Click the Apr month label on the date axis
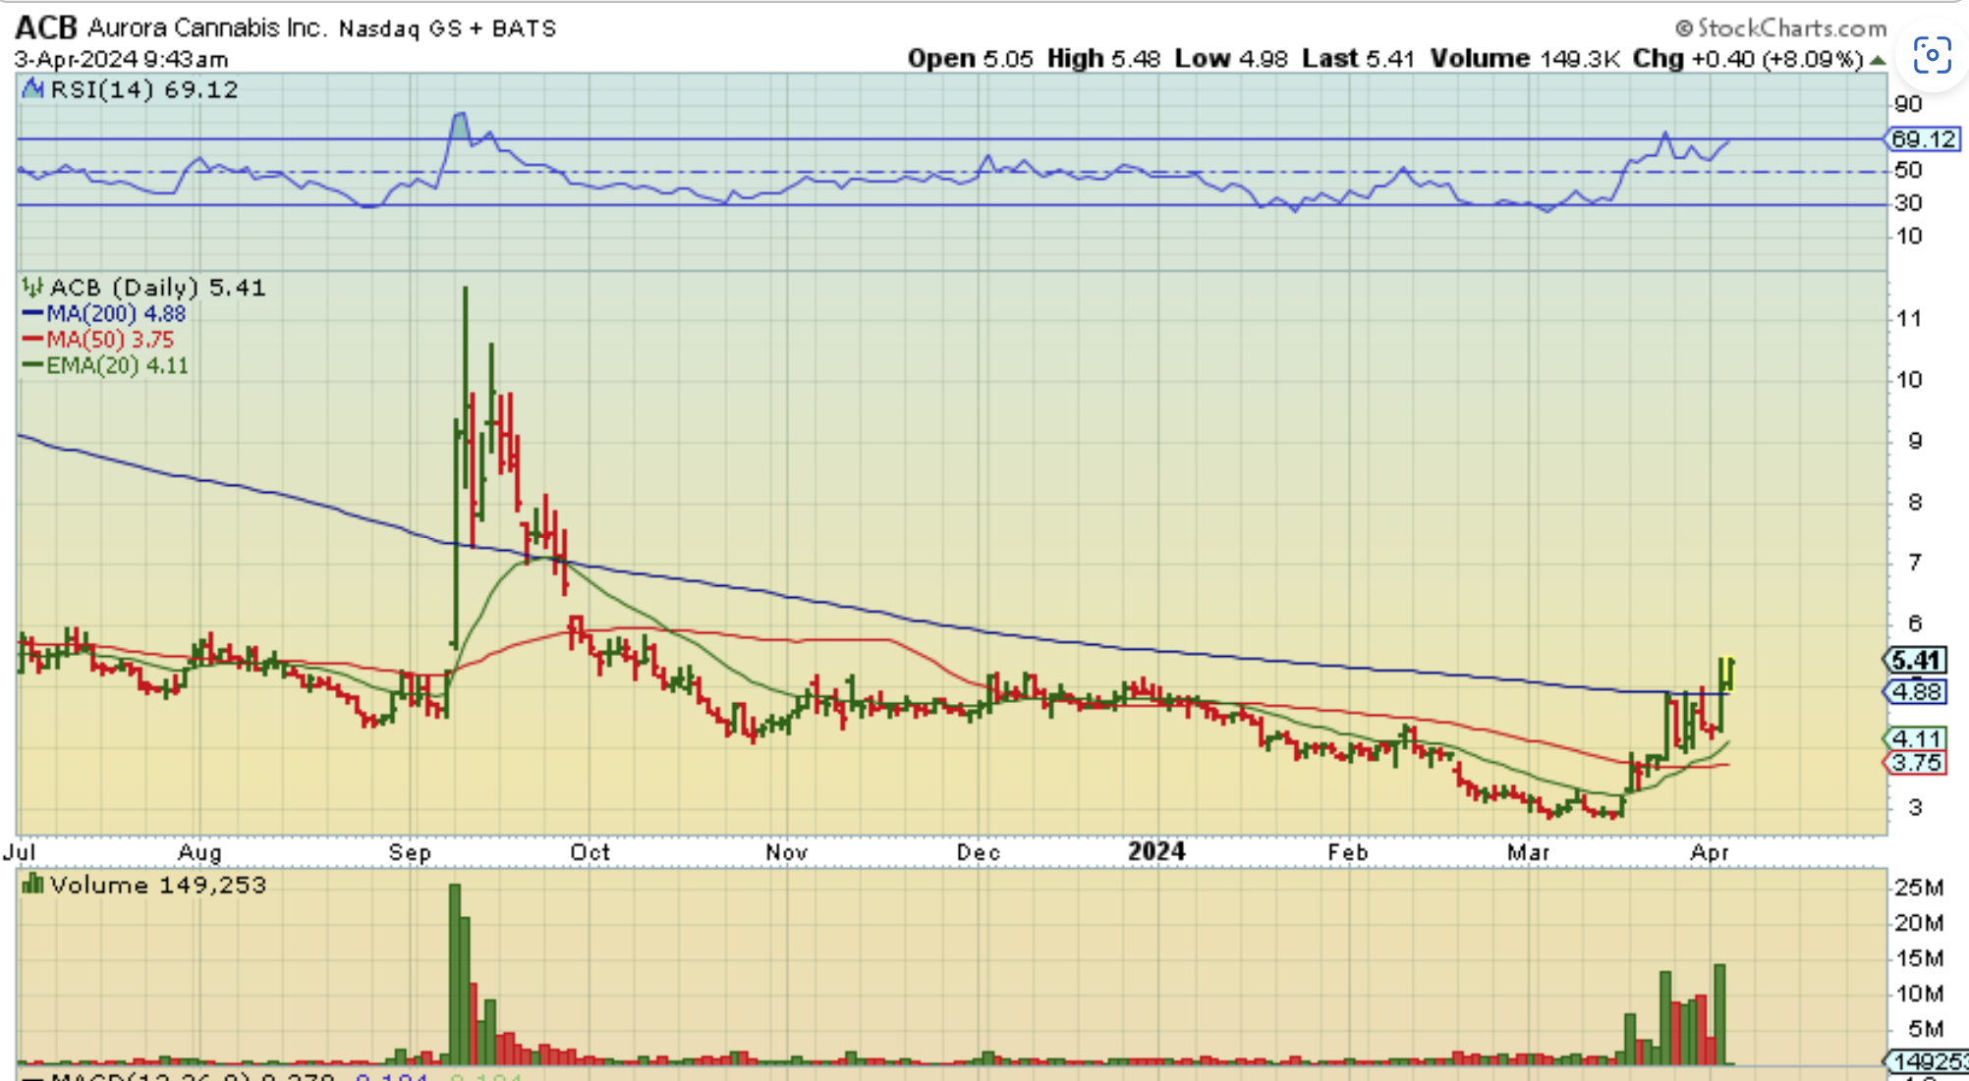The image size is (1969, 1081). coord(1710,852)
